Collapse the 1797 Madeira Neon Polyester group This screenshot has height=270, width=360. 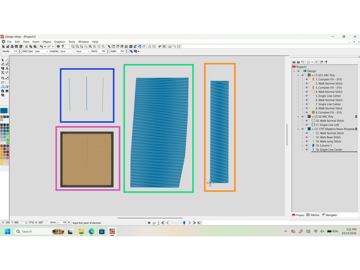click(x=298, y=129)
